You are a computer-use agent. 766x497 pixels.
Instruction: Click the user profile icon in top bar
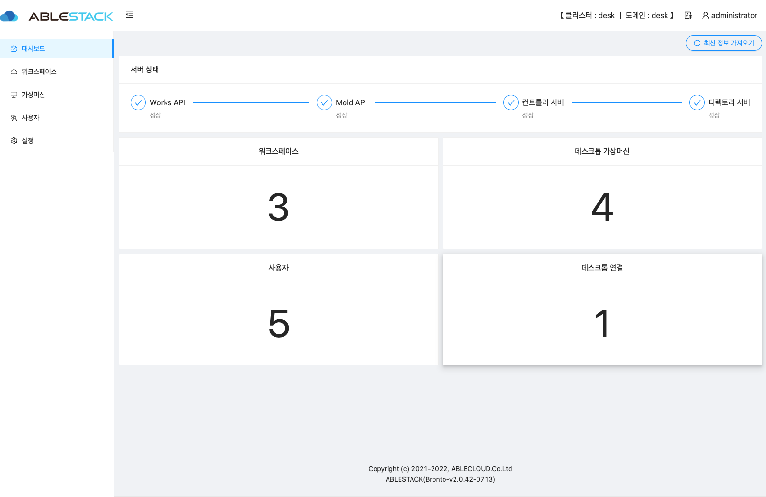[x=706, y=15]
